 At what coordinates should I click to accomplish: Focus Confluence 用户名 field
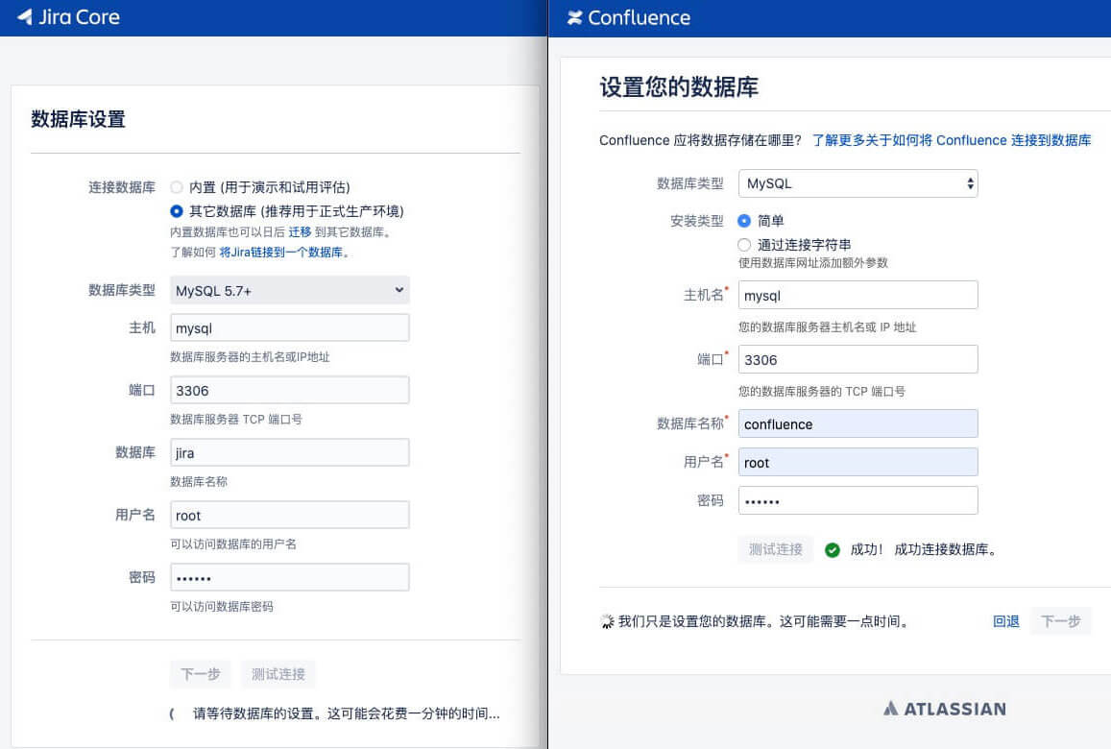858,462
